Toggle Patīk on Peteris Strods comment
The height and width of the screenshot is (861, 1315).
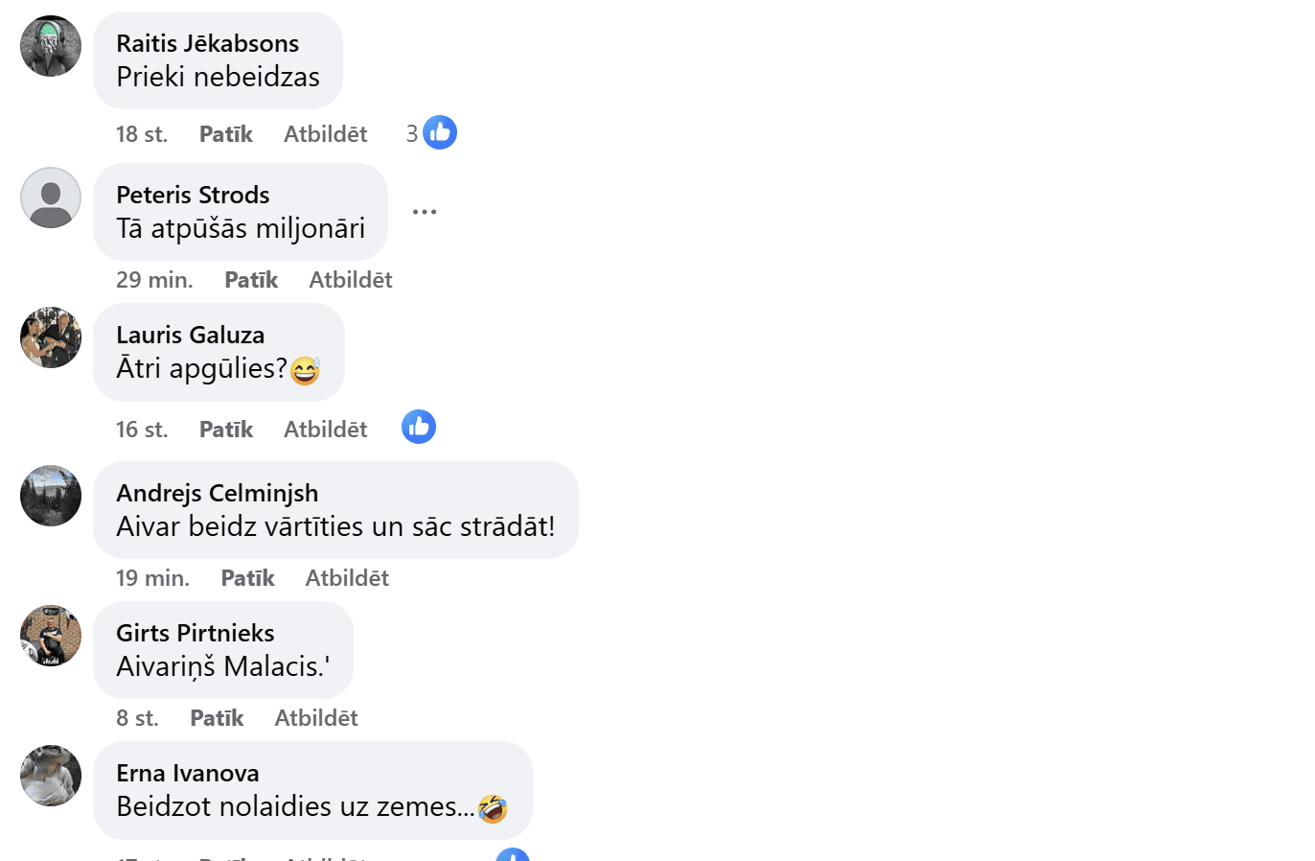pos(251,280)
